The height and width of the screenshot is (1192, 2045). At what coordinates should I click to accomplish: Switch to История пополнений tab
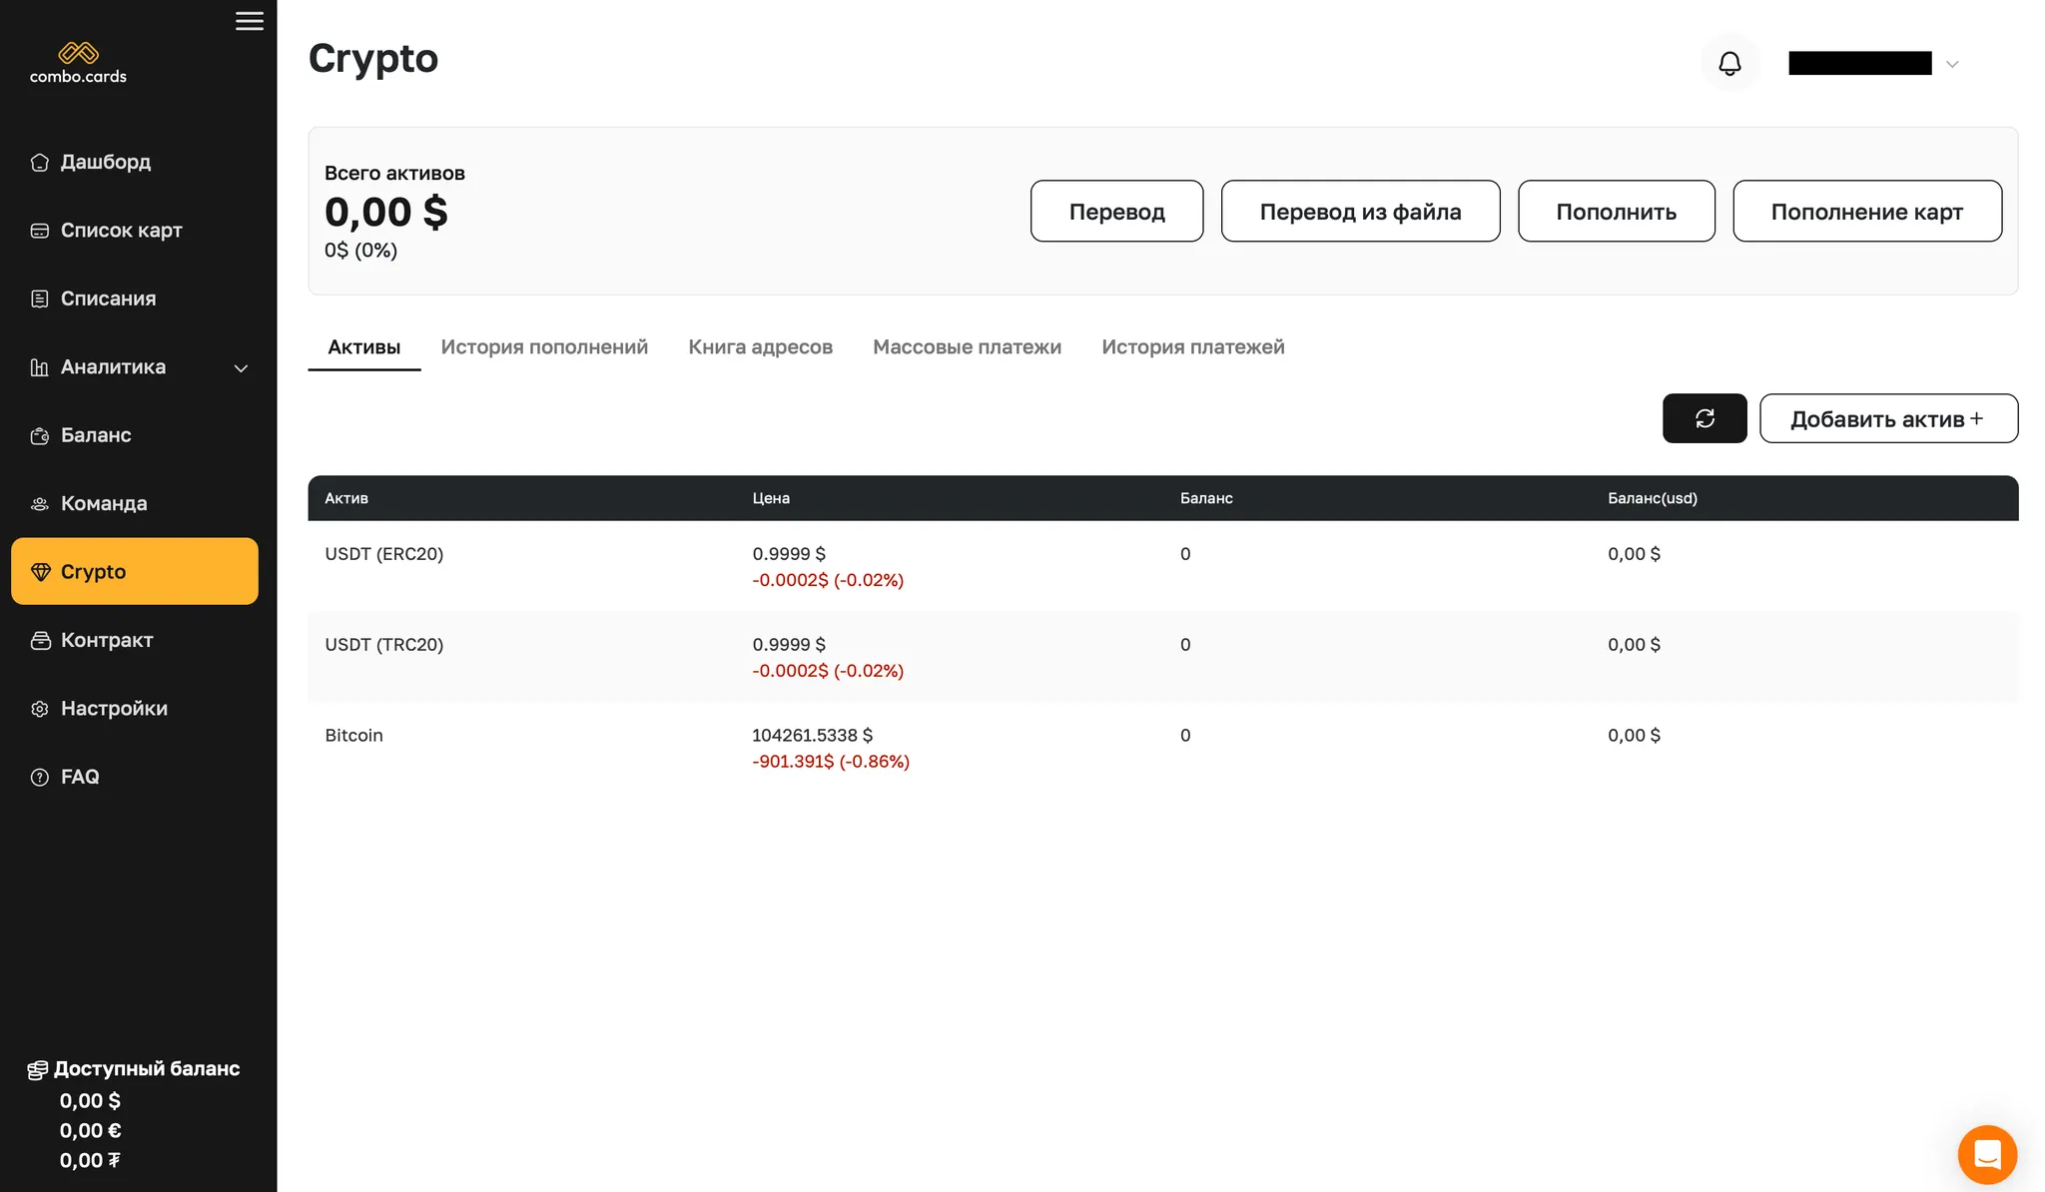pyautogui.click(x=544, y=347)
